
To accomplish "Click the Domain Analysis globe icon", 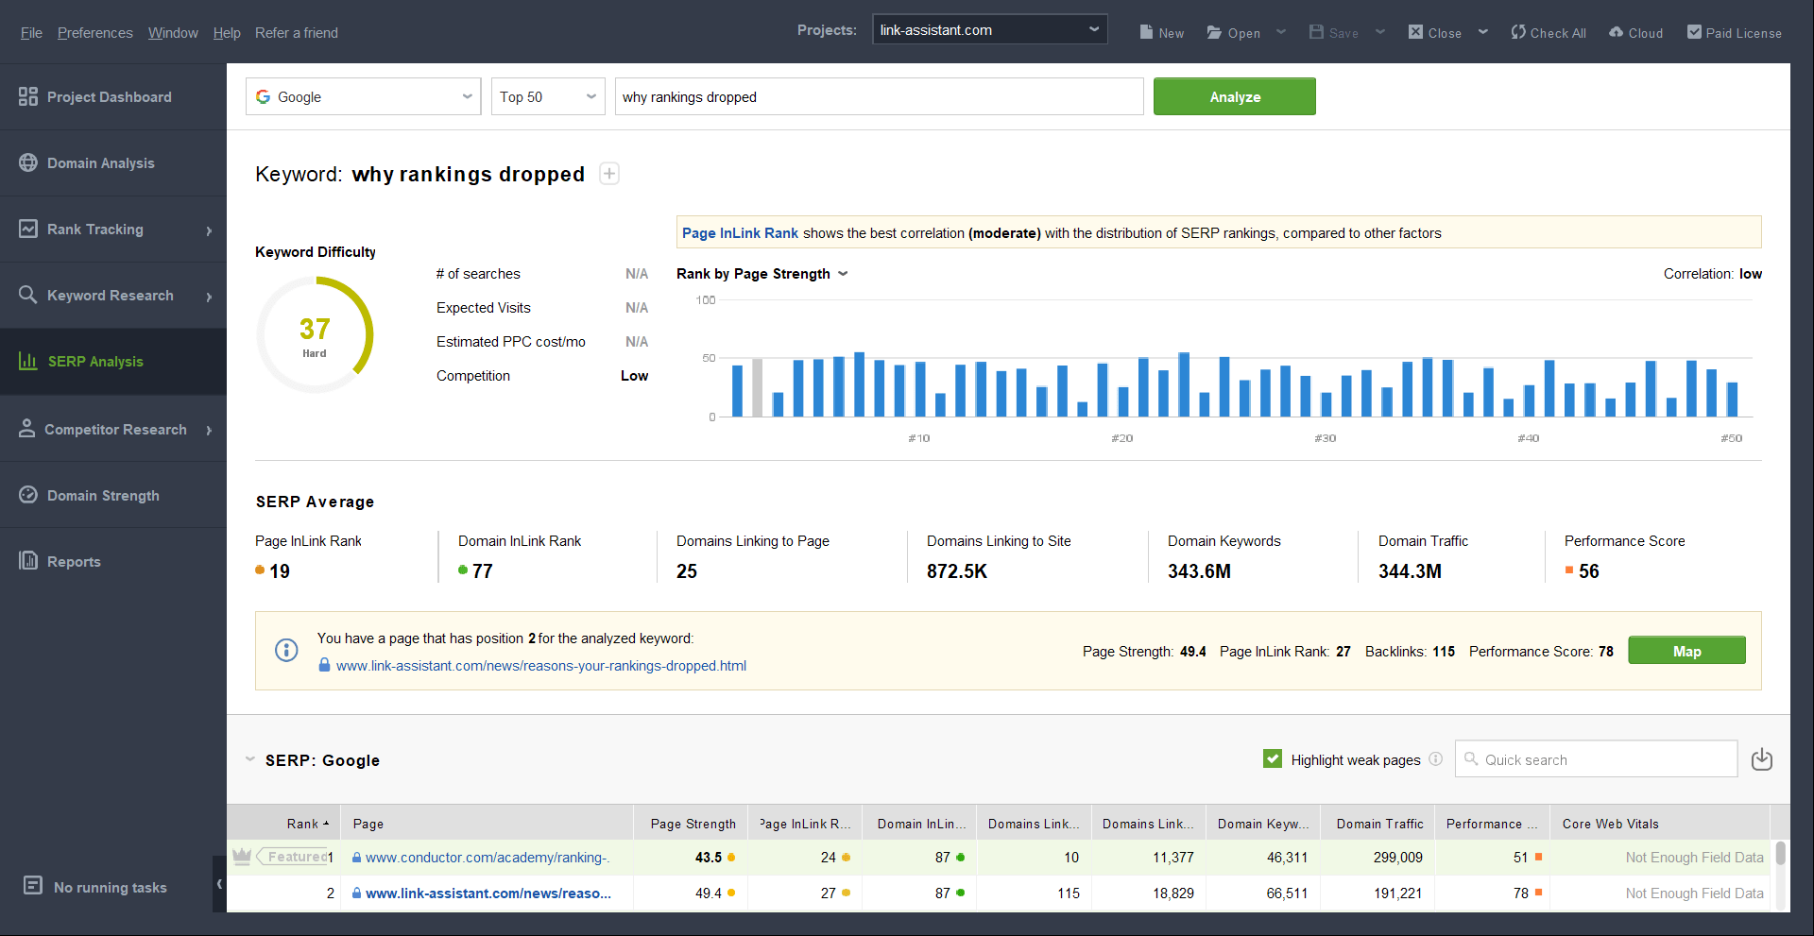I will [x=28, y=162].
